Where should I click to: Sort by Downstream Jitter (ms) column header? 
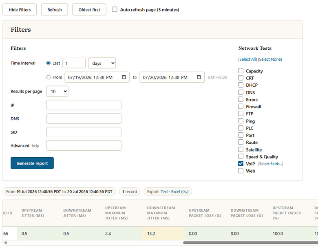pos(77,213)
